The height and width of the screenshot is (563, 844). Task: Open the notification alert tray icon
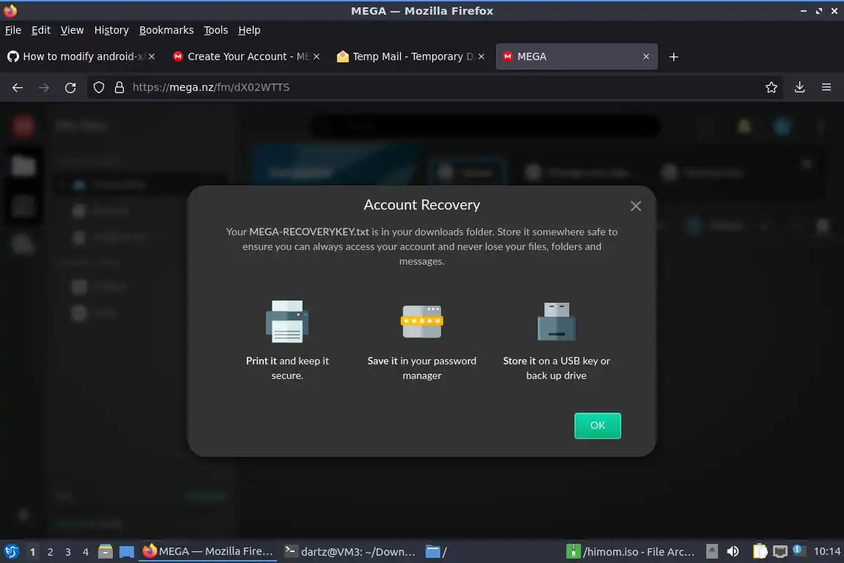pyautogui.click(x=799, y=551)
